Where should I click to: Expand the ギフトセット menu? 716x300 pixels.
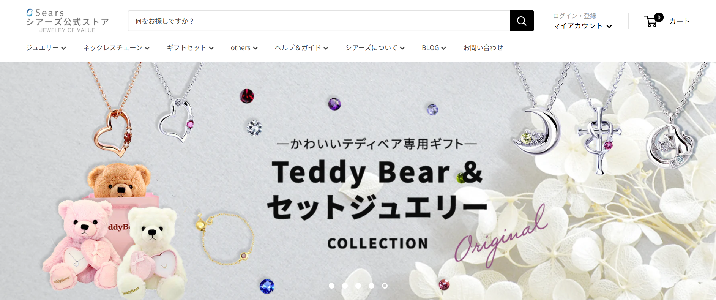[190, 48]
